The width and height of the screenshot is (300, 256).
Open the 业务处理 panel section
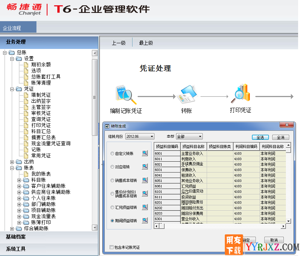click(49, 42)
